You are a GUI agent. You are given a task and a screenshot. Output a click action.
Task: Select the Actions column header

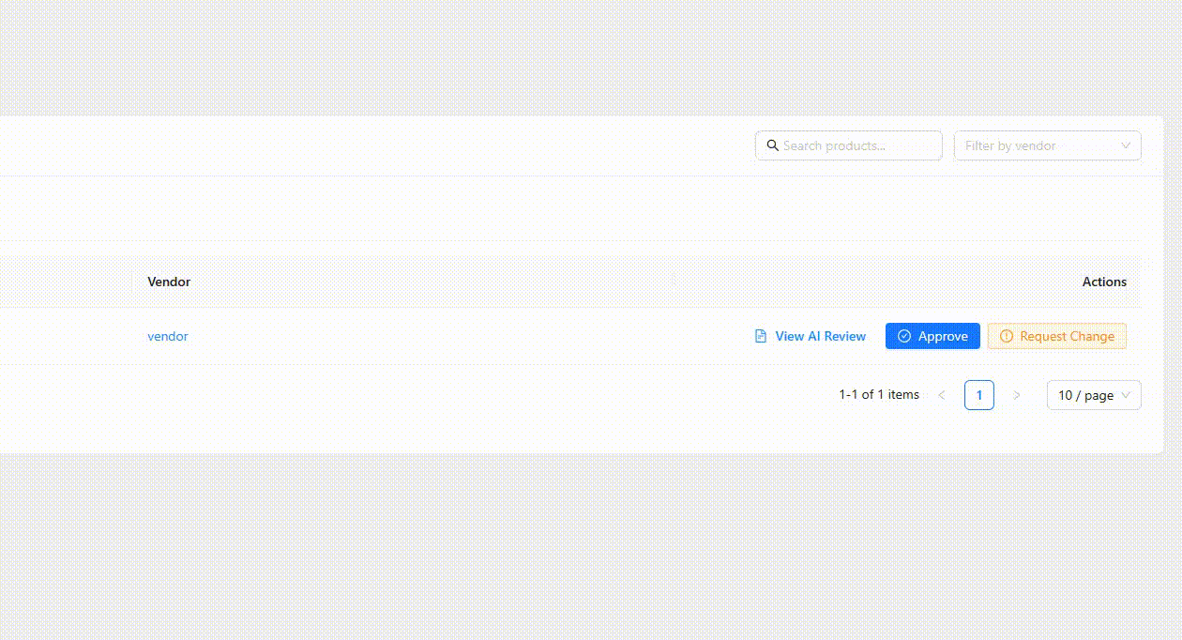point(1104,282)
